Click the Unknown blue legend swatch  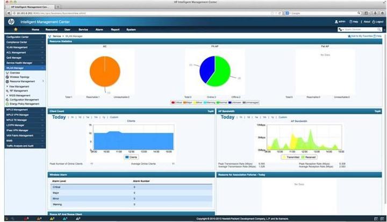[x=230, y=103]
